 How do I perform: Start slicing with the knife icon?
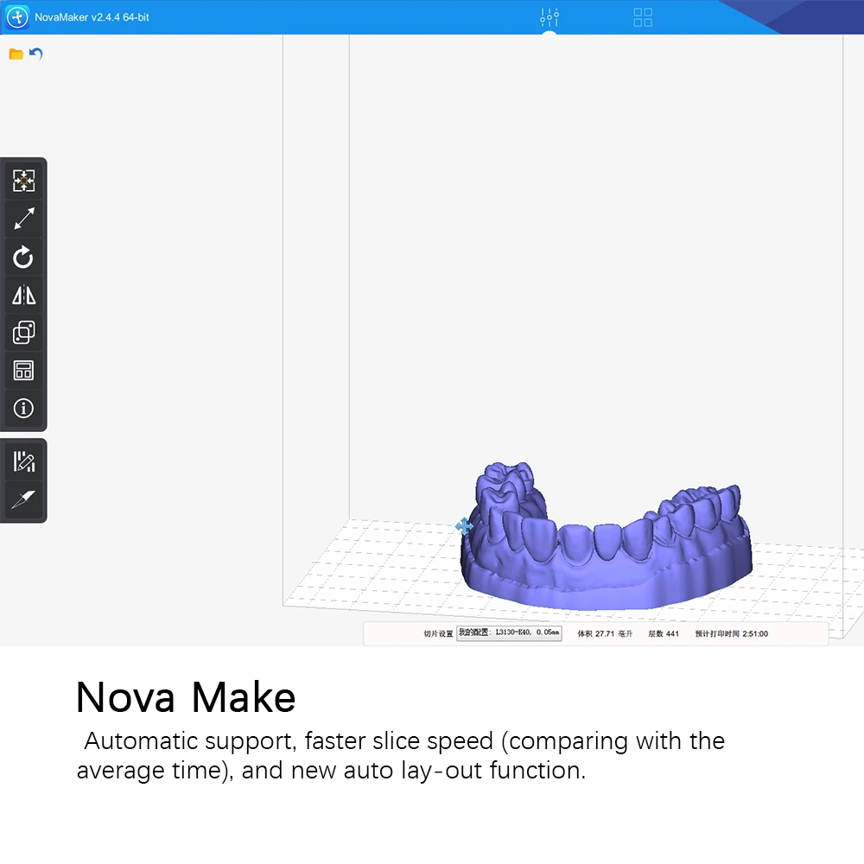pos(23,499)
